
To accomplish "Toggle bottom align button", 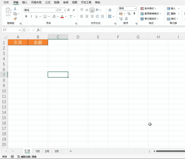I will [x=92, y=10].
